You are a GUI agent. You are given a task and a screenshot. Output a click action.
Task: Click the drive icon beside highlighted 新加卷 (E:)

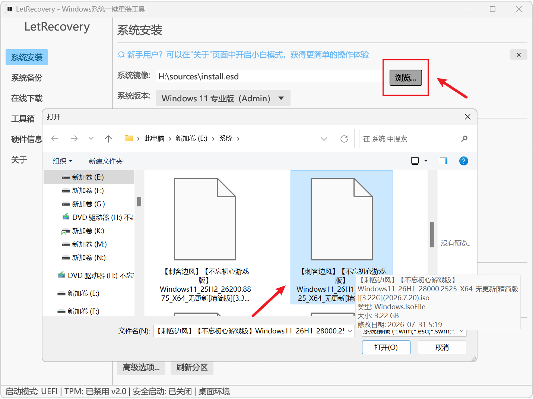(66, 177)
